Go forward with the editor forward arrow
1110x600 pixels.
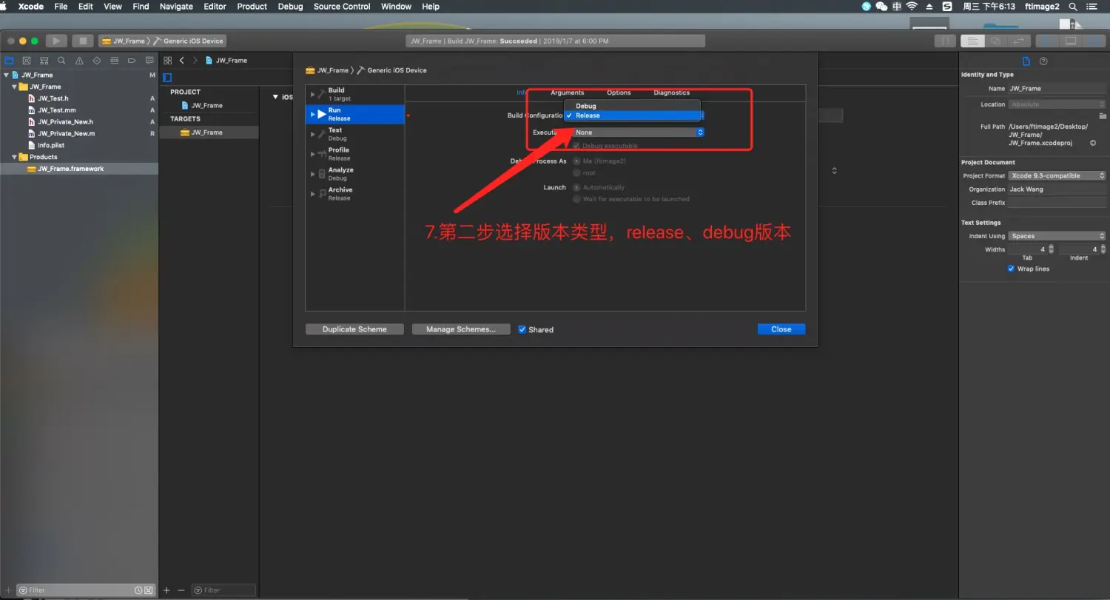click(x=195, y=61)
